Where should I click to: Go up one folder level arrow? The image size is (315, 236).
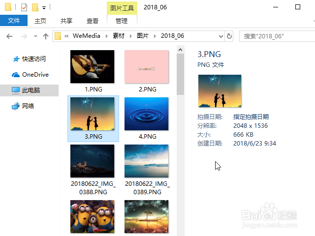point(46,36)
